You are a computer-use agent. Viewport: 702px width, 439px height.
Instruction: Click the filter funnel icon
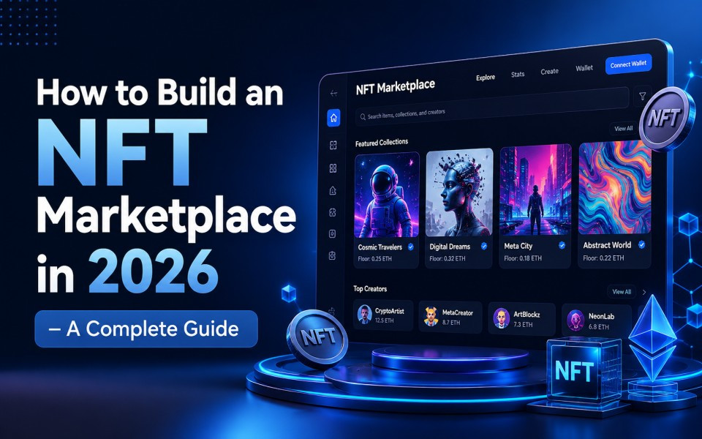coord(643,96)
